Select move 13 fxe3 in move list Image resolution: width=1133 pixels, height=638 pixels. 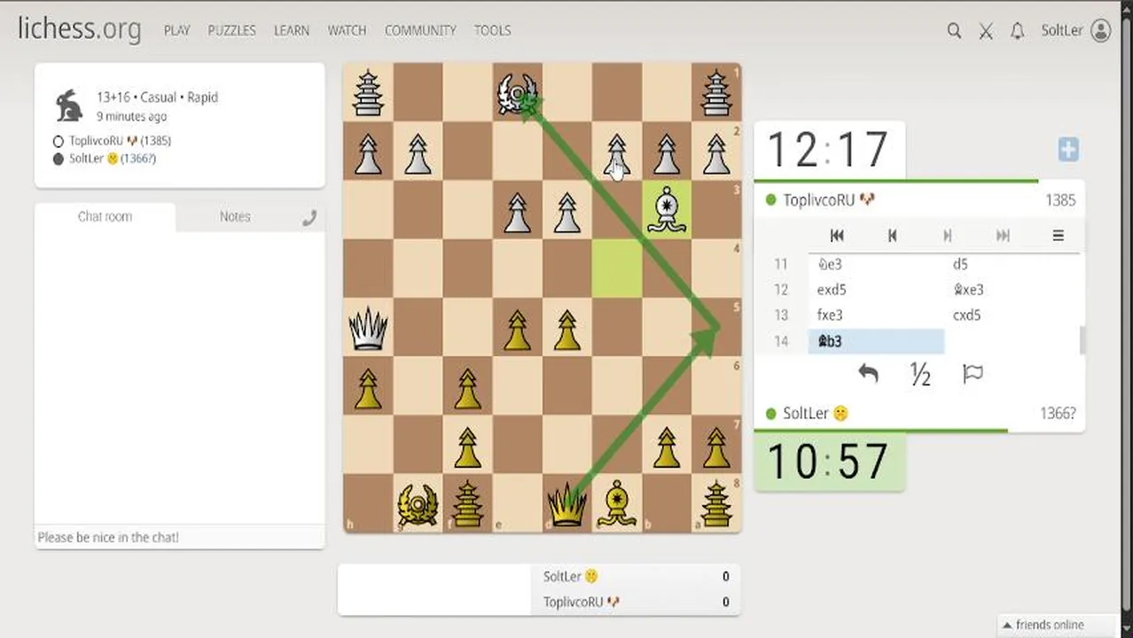(x=876, y=315)
